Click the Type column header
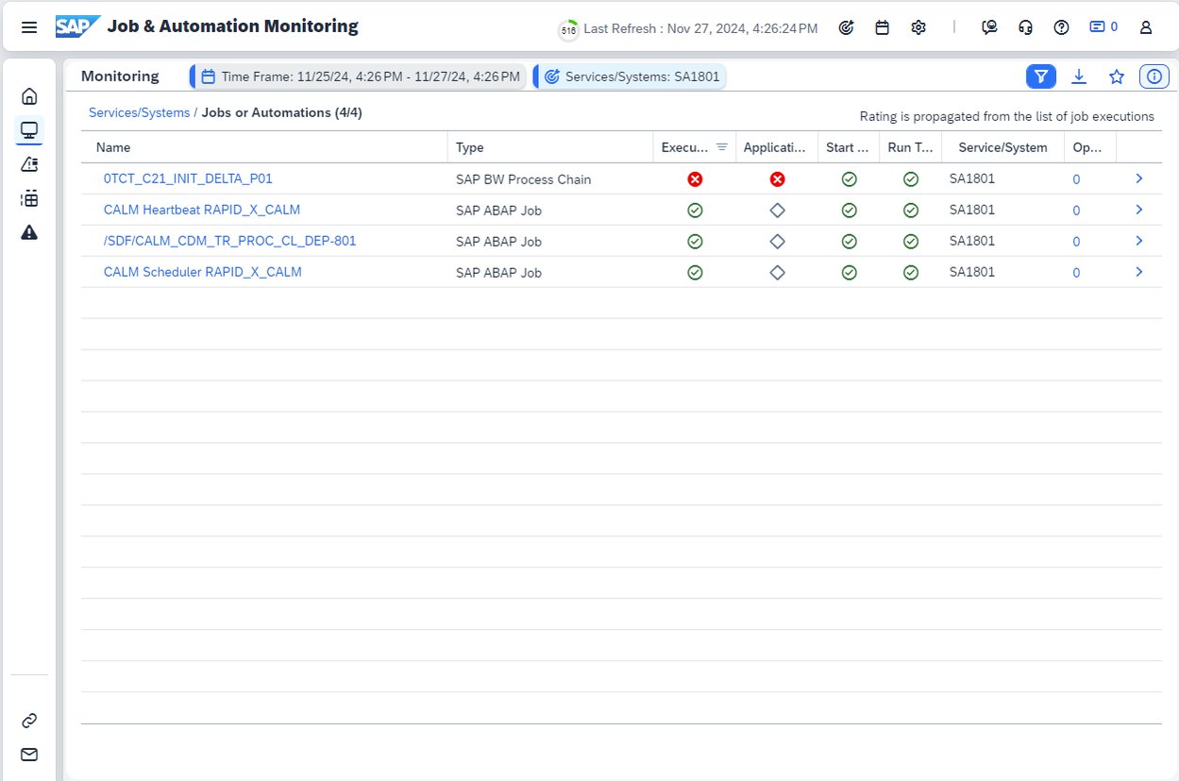 click(550, 147)
